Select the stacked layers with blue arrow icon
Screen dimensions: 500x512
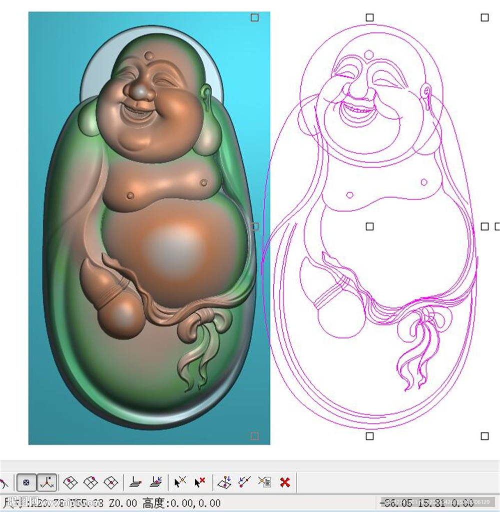(x=156, y=483)
